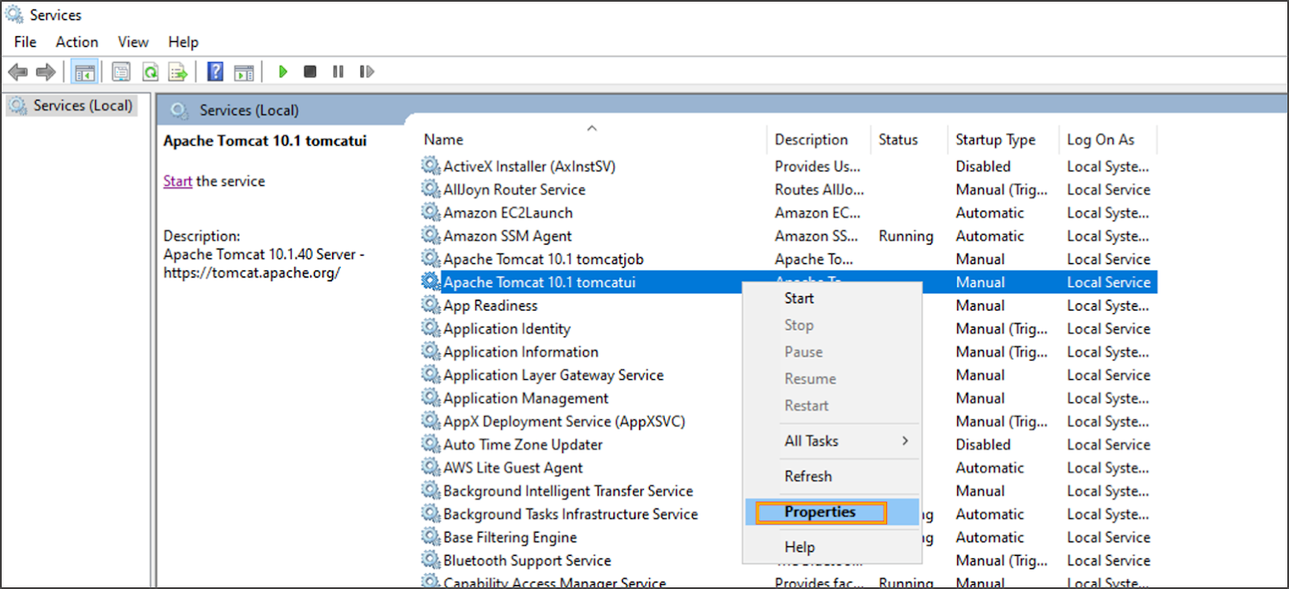Open Help via blue question mark icon
The width and height of the screenshot is (1289, 589).
coord(215,72)
